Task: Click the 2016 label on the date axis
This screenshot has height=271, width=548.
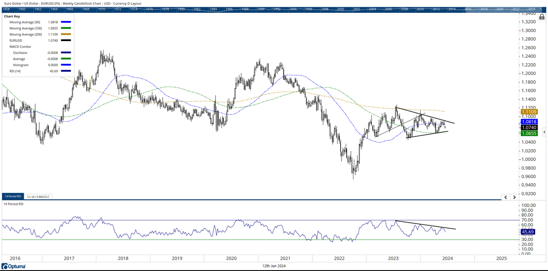Action: point(15,258)
